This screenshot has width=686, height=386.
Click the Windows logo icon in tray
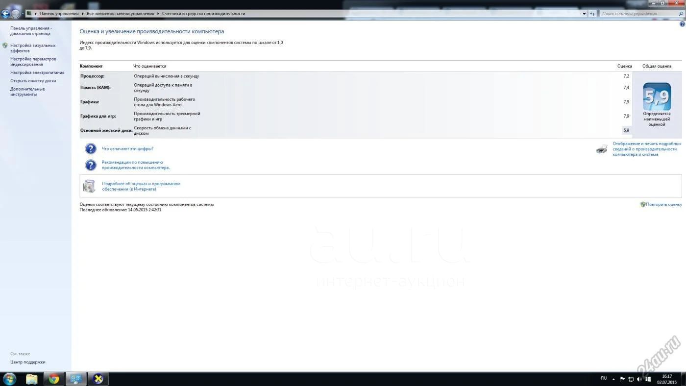pos(648,379)
